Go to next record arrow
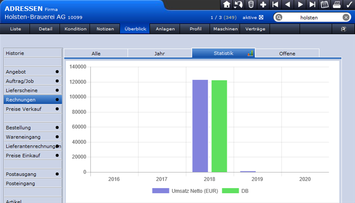355x203 pixels. [x=300, y=5]
